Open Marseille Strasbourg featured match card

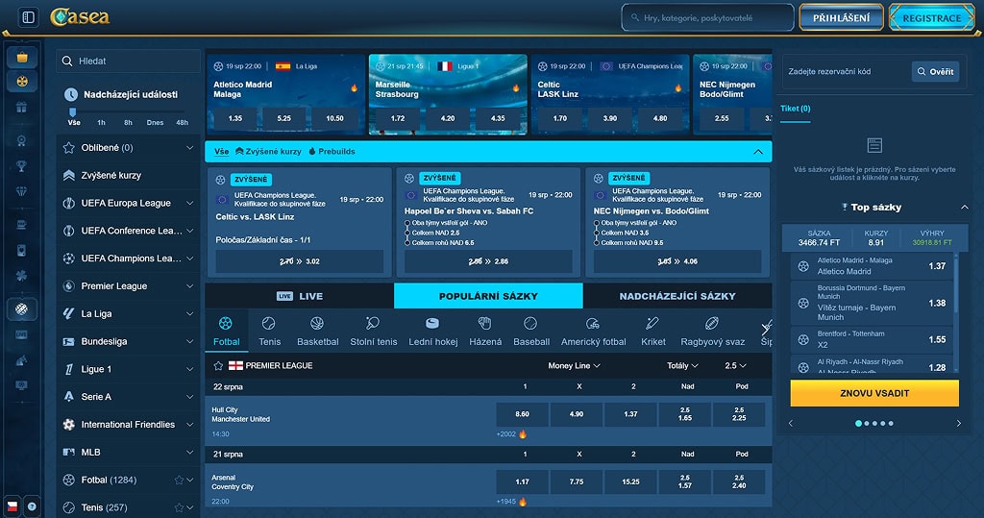coord(448,94)
